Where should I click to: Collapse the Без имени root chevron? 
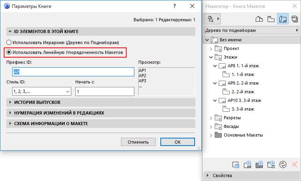coord(207,40)
